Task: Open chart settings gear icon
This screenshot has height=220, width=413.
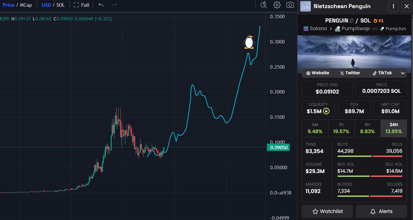Action: [x=277, y=5]
